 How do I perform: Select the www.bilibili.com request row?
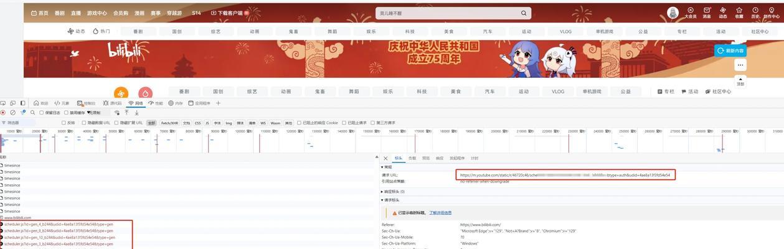tap(17, 218)
